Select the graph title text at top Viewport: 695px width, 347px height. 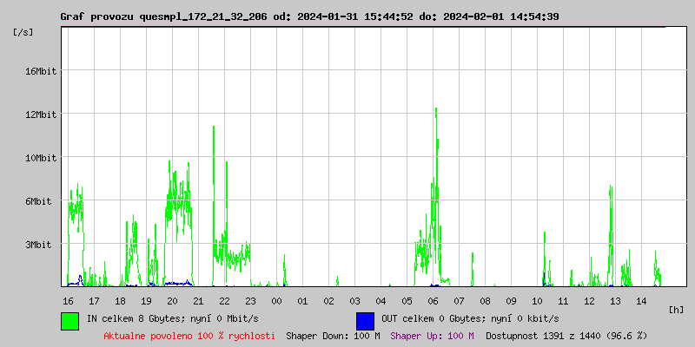(x=309, y=16)
